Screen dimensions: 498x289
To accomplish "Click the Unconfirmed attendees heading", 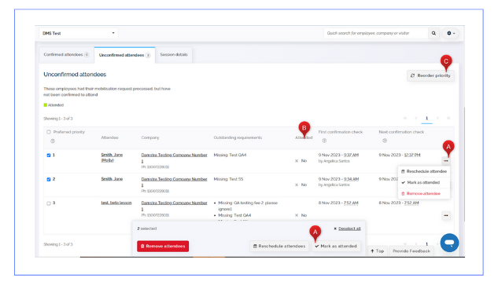I will (x=75, y=75).
